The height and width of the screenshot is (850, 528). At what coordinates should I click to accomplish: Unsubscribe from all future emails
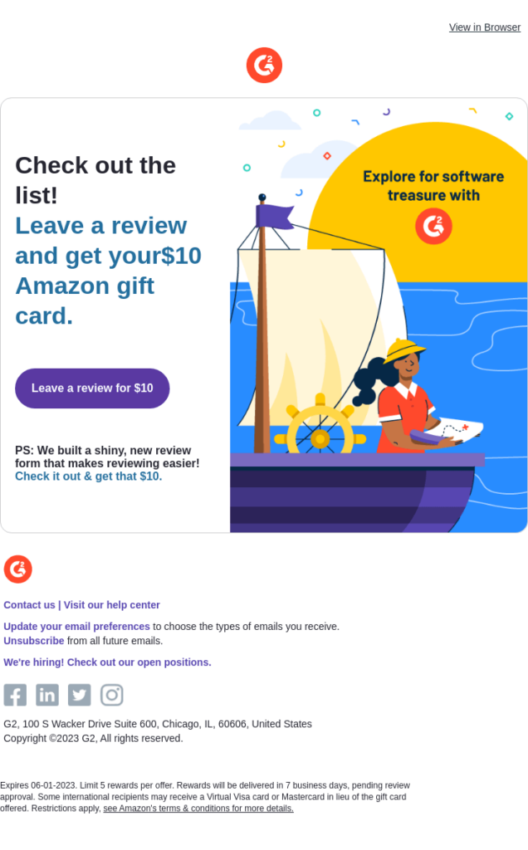click(x=33, y=640)
